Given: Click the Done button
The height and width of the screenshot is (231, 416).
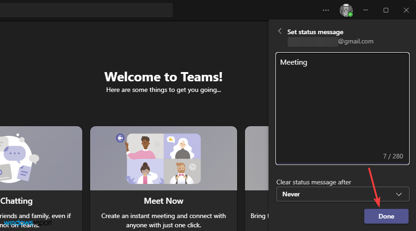Looking at the screenshot, I should [386, 216].
